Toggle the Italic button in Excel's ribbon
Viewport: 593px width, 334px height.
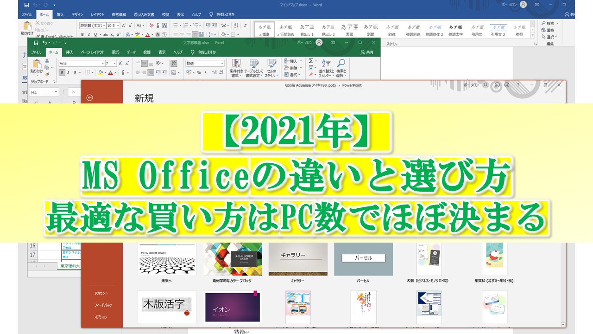pos(68,72)
